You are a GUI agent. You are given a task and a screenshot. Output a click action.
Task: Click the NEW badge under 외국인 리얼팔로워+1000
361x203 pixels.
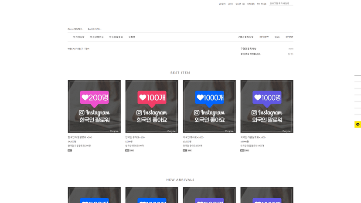[x=247, y=150]
